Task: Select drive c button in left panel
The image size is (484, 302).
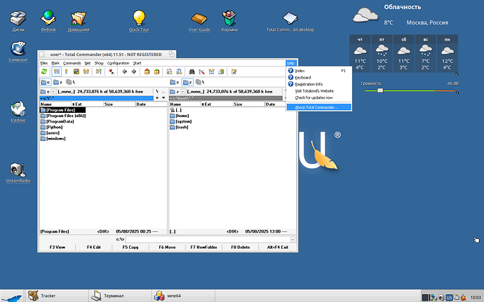Action: [46, 83]
